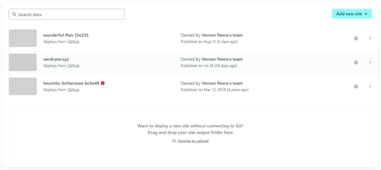The width and height of the screenshot is (381, 170).
Task: Select heuristic-lichterman-bc0e49 preview thumbnail
Action: [23, 86]
